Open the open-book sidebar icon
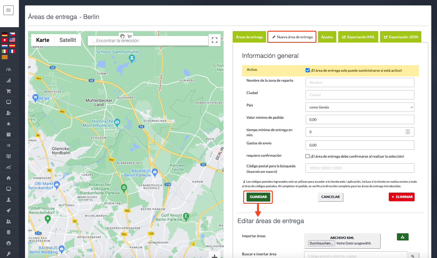The width and height of the screenshot is (437, 258). [x=8, y=156]
